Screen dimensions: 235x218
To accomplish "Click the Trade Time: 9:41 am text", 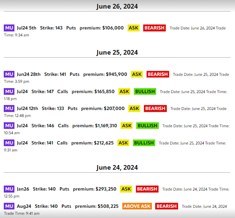I will point(22,213).
